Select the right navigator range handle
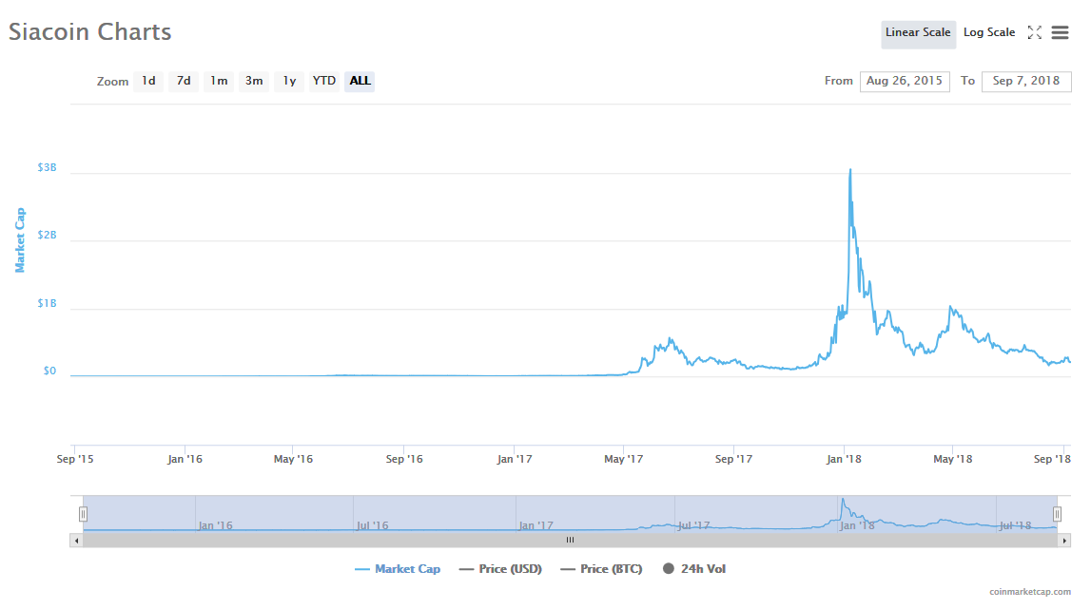1091x609 pixels. [1057, 514]
